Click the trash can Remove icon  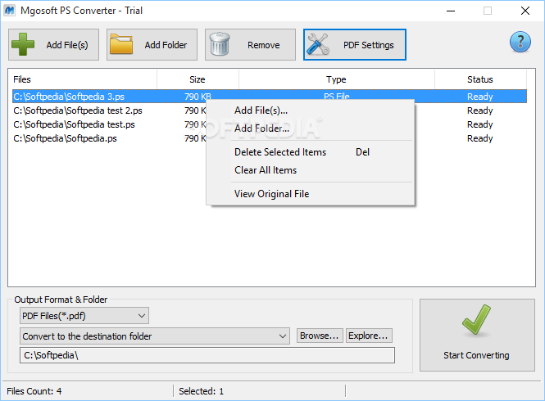220,44
